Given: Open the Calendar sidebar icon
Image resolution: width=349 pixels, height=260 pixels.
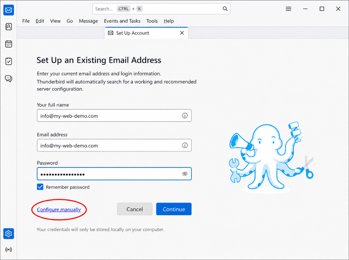Looking at the screenshot, I should (x=9, y=44).
